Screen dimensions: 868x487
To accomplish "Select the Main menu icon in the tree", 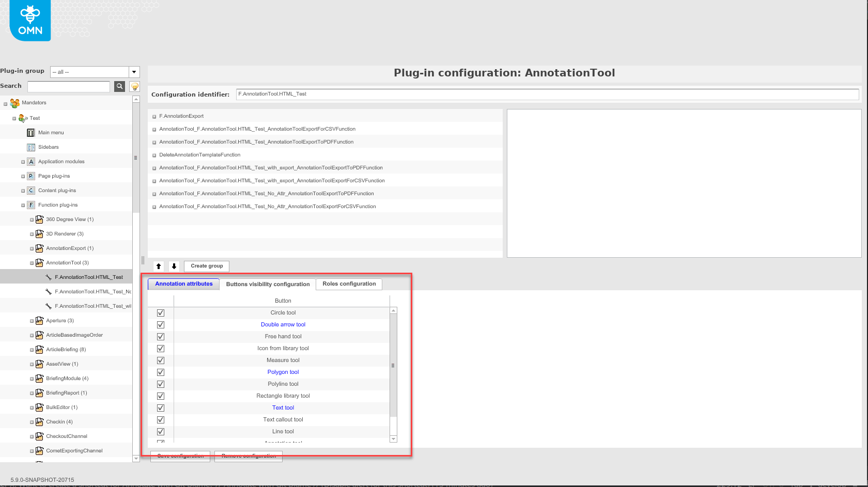I will point(30,132).
